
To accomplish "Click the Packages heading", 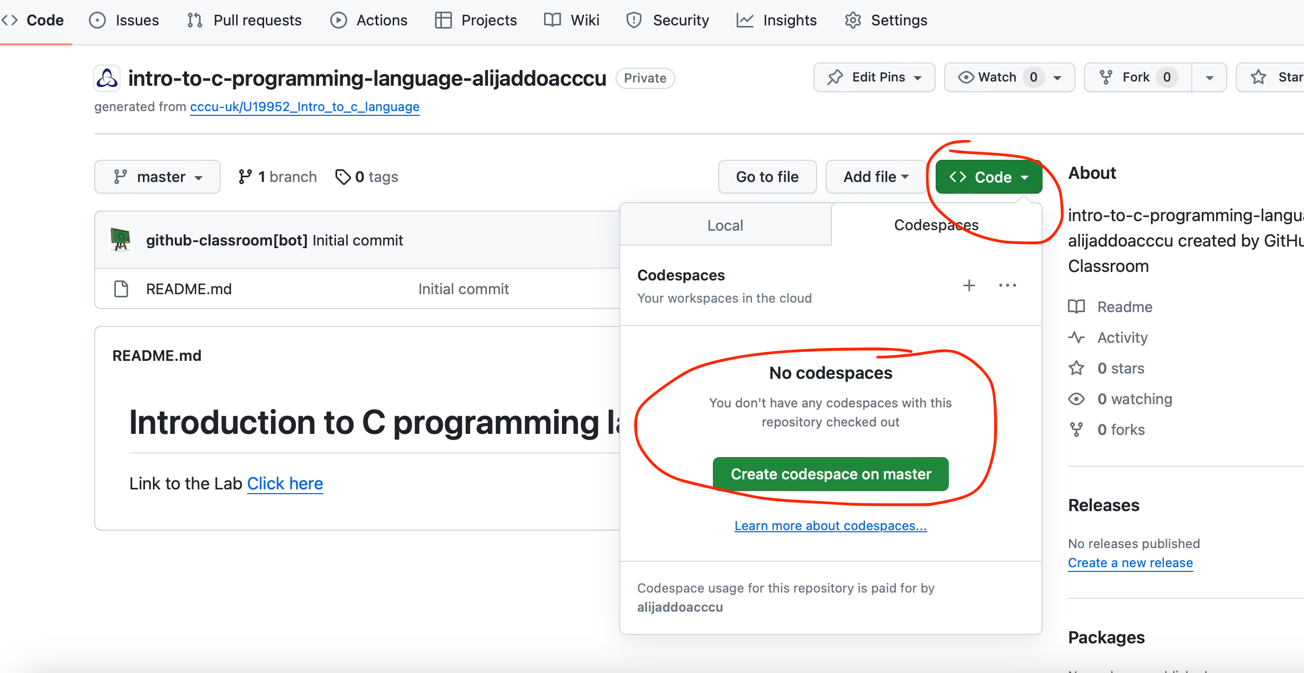I will click(x=1106, y=638).
